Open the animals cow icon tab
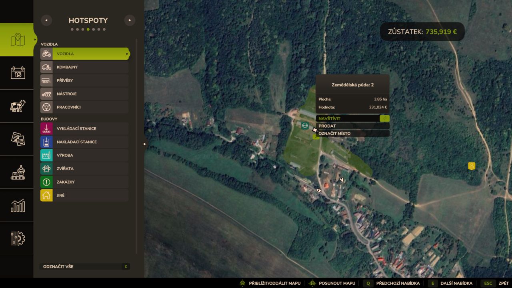 point(18,106)
